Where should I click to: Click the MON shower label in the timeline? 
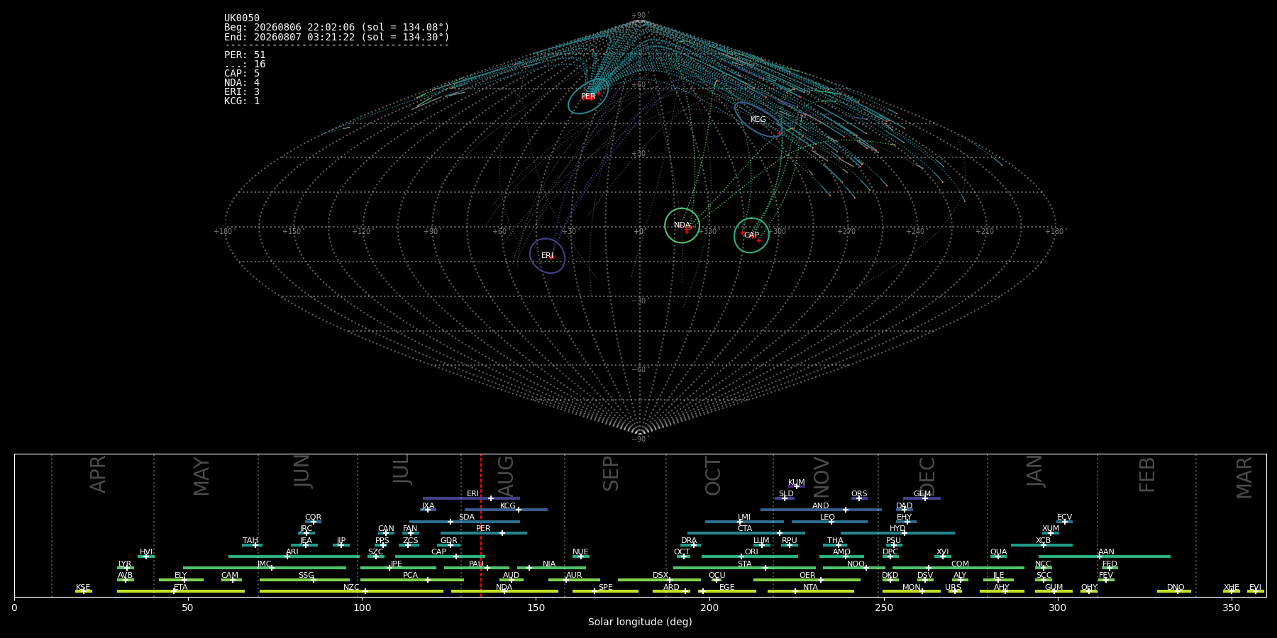click(x=912, y=588)
